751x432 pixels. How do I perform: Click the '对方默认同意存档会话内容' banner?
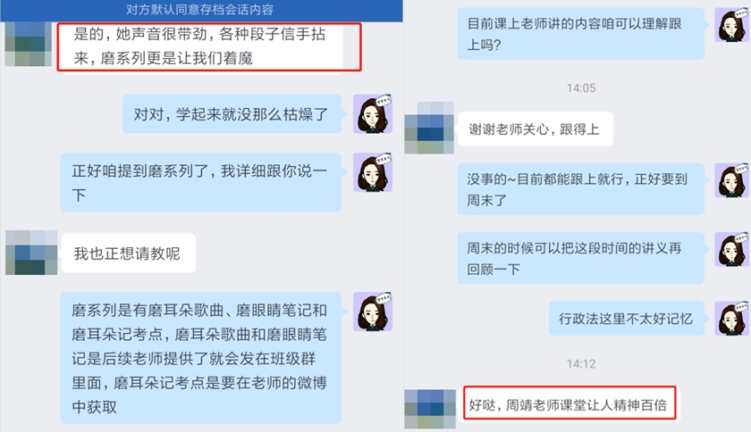tap(201, 10)
